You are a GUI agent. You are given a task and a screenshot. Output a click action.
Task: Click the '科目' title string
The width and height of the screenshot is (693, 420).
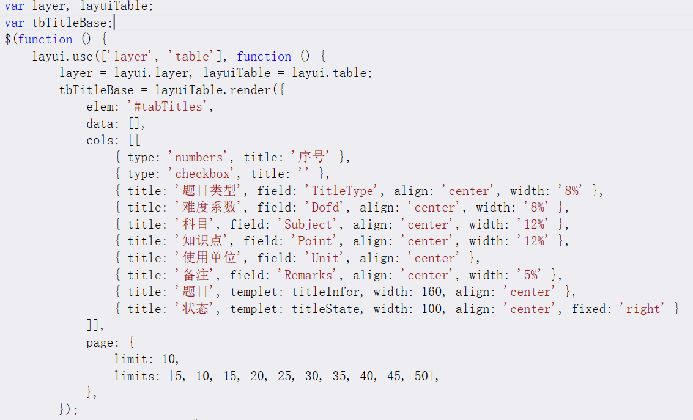tap(195, 224)
